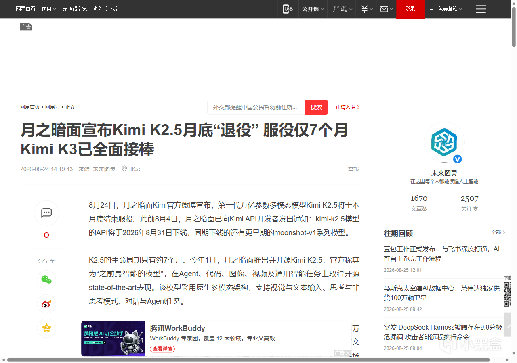Viewport: 517px width, 363px height.
Task: Click the 正文 breadcrumb text
Action: 70,107
